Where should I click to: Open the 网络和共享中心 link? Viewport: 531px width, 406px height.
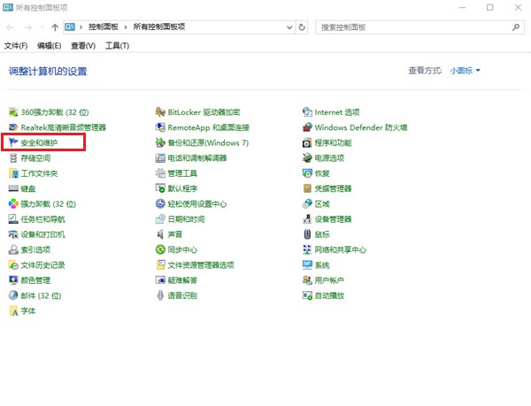(x=341, y=249)
